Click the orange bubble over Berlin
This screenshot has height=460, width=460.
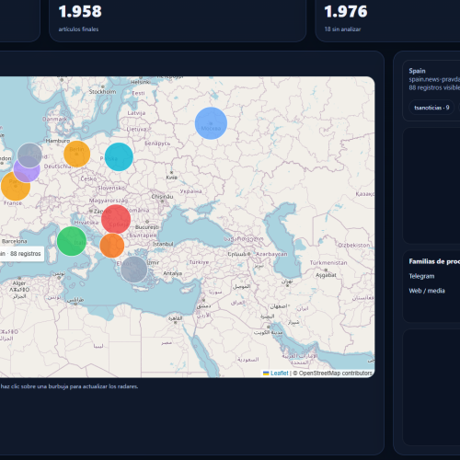77,154
